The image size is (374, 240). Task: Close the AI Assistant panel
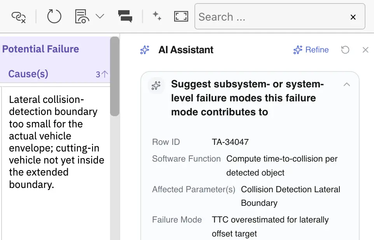point(365,50)
